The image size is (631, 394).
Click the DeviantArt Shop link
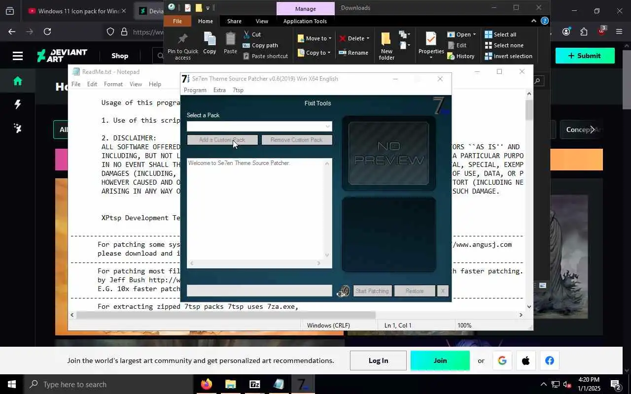click(120, 56)
